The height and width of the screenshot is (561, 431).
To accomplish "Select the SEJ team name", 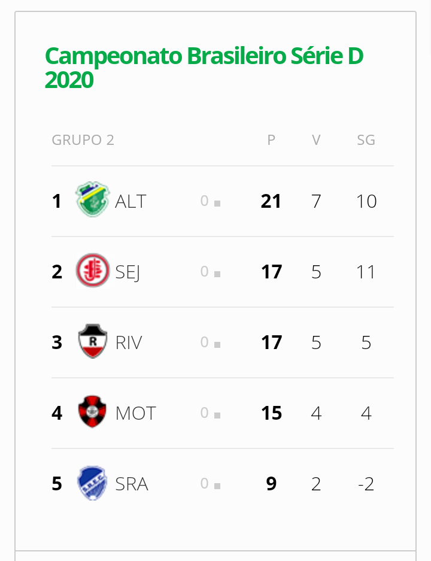I will click(128, 272).
